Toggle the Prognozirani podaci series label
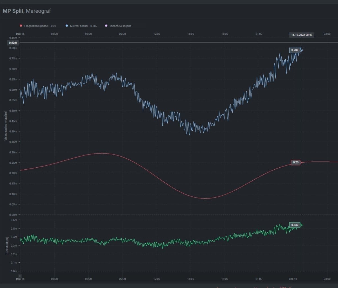The height and width of the screenshot is (288, 338). pos(36,26)
